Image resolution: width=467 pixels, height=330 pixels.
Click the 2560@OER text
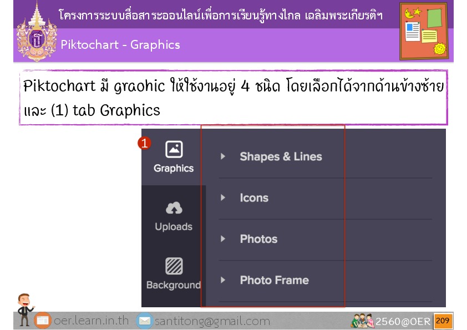tap(403, 321)
